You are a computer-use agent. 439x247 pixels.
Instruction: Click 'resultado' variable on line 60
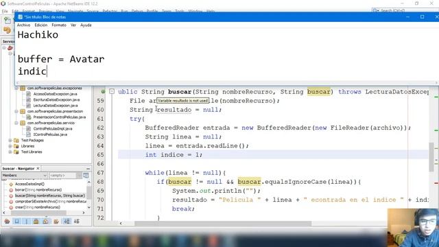pyautogui.click(x=174, y=110)
